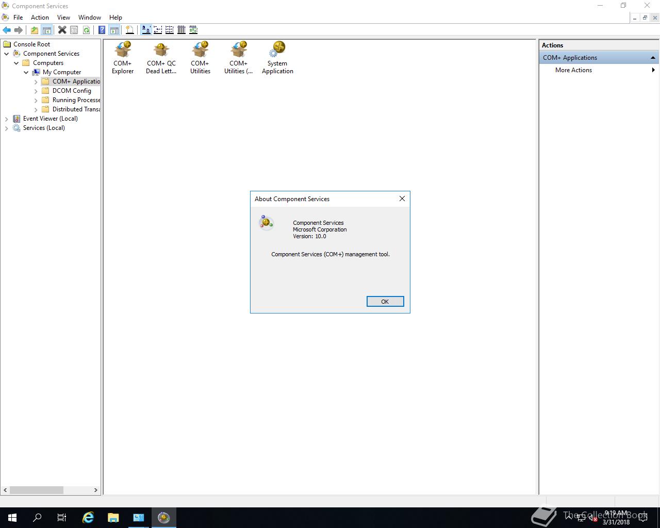Select DCOM Config folder in tree

point(72,91)
